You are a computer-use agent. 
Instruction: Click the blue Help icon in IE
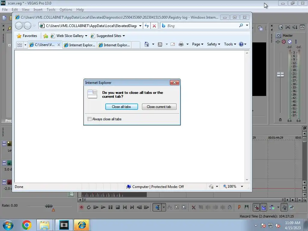241,44
